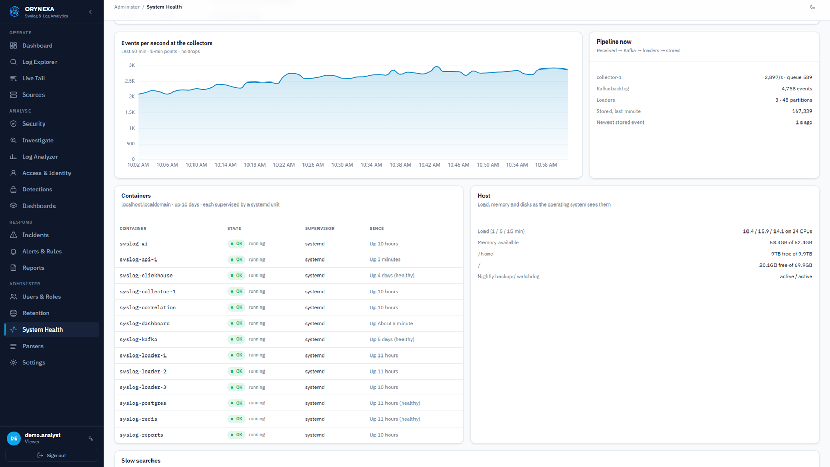Screen dimensions: 830x467
Task: Click the Reports document icon
Action: click(x=13, y=268)
